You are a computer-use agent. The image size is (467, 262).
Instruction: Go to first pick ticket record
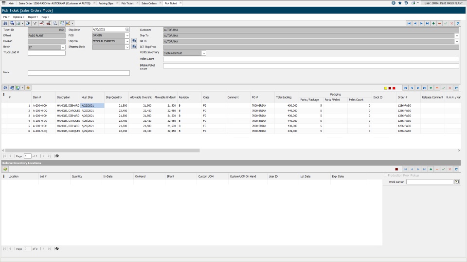coord(409,23)
